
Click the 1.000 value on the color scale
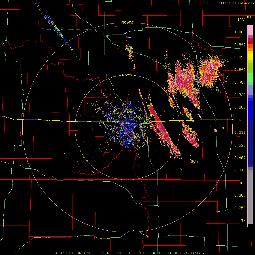pyautogui.click(x=240, y=32)
